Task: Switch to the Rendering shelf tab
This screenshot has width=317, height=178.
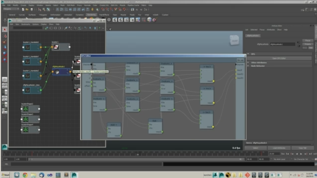Action: [x=91, y=15]
